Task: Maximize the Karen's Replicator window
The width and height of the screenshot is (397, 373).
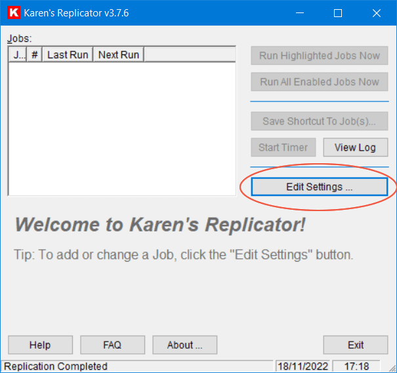Action: pos(338,13)
